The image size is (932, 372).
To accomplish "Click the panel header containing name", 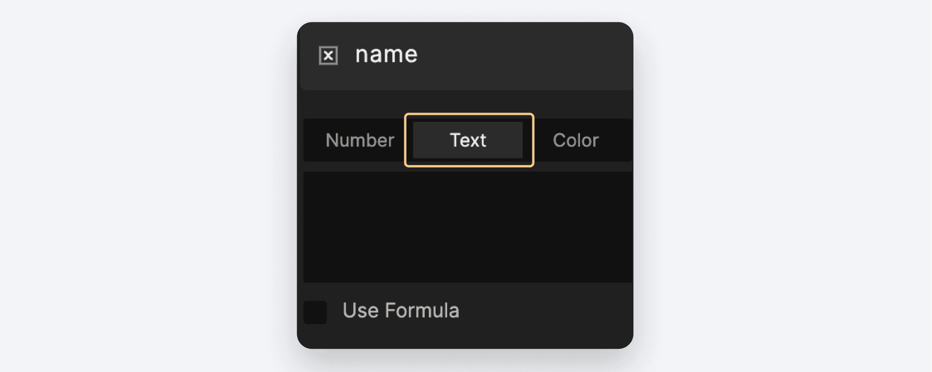I will [467, 56].
